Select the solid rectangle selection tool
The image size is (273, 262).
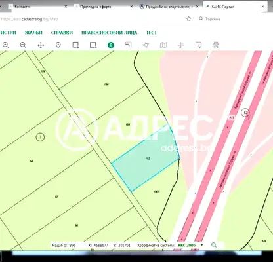(75, 45)
